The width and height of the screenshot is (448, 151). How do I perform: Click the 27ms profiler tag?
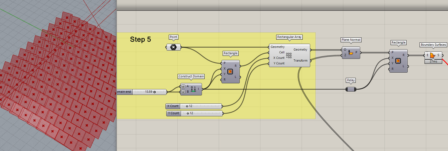pyautogui.click(x=433, y=62)
